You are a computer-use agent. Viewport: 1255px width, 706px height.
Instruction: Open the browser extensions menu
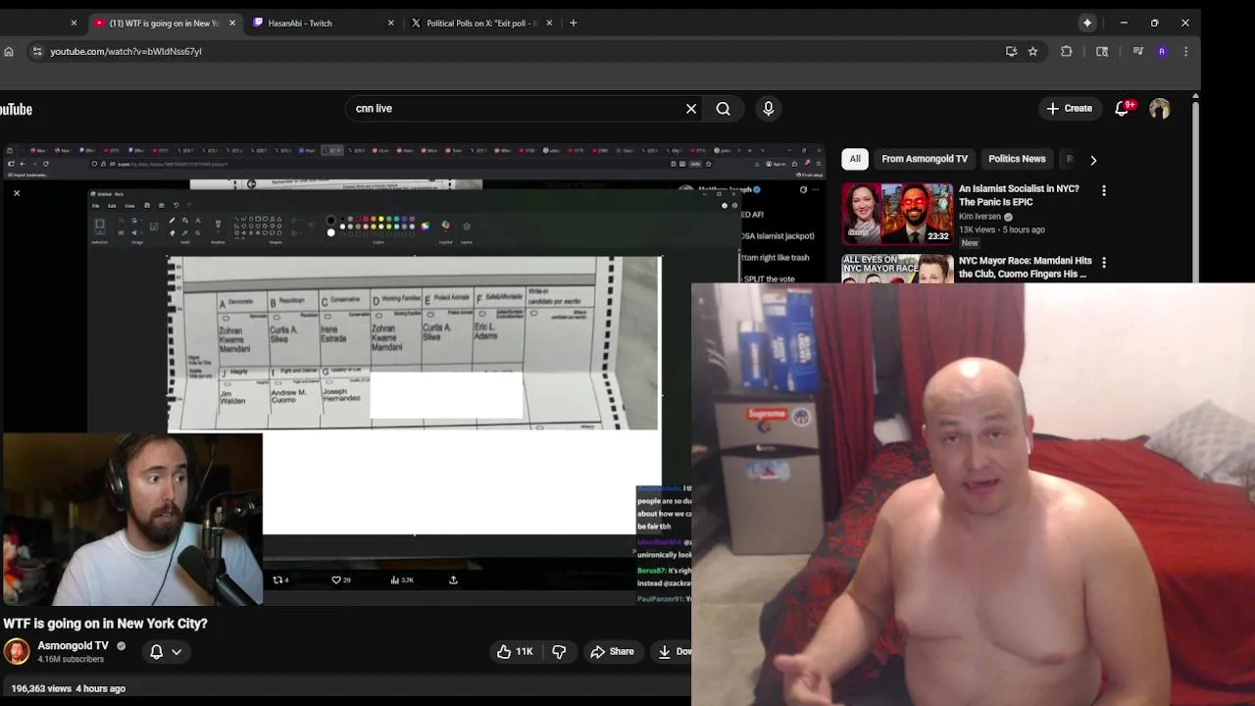click(1067, 51)
